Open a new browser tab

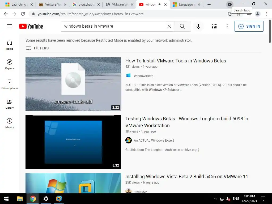pos(209,5)
